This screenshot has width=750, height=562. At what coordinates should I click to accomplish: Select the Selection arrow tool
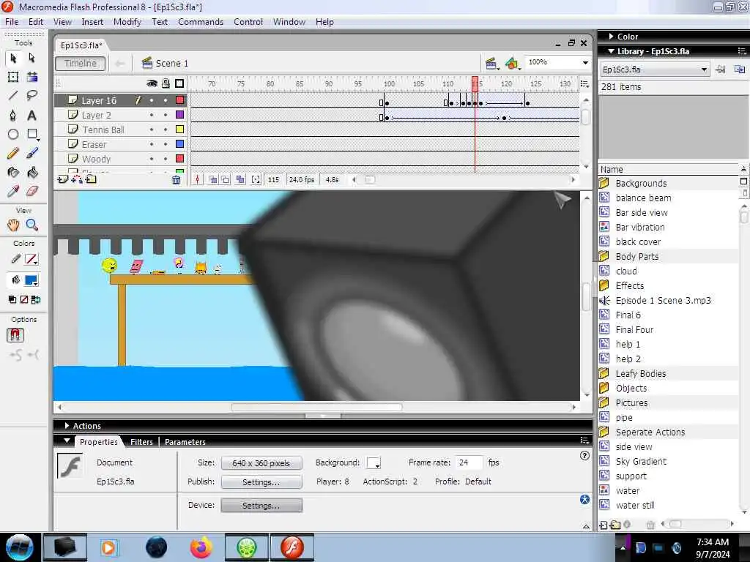[x=13, y=58]
